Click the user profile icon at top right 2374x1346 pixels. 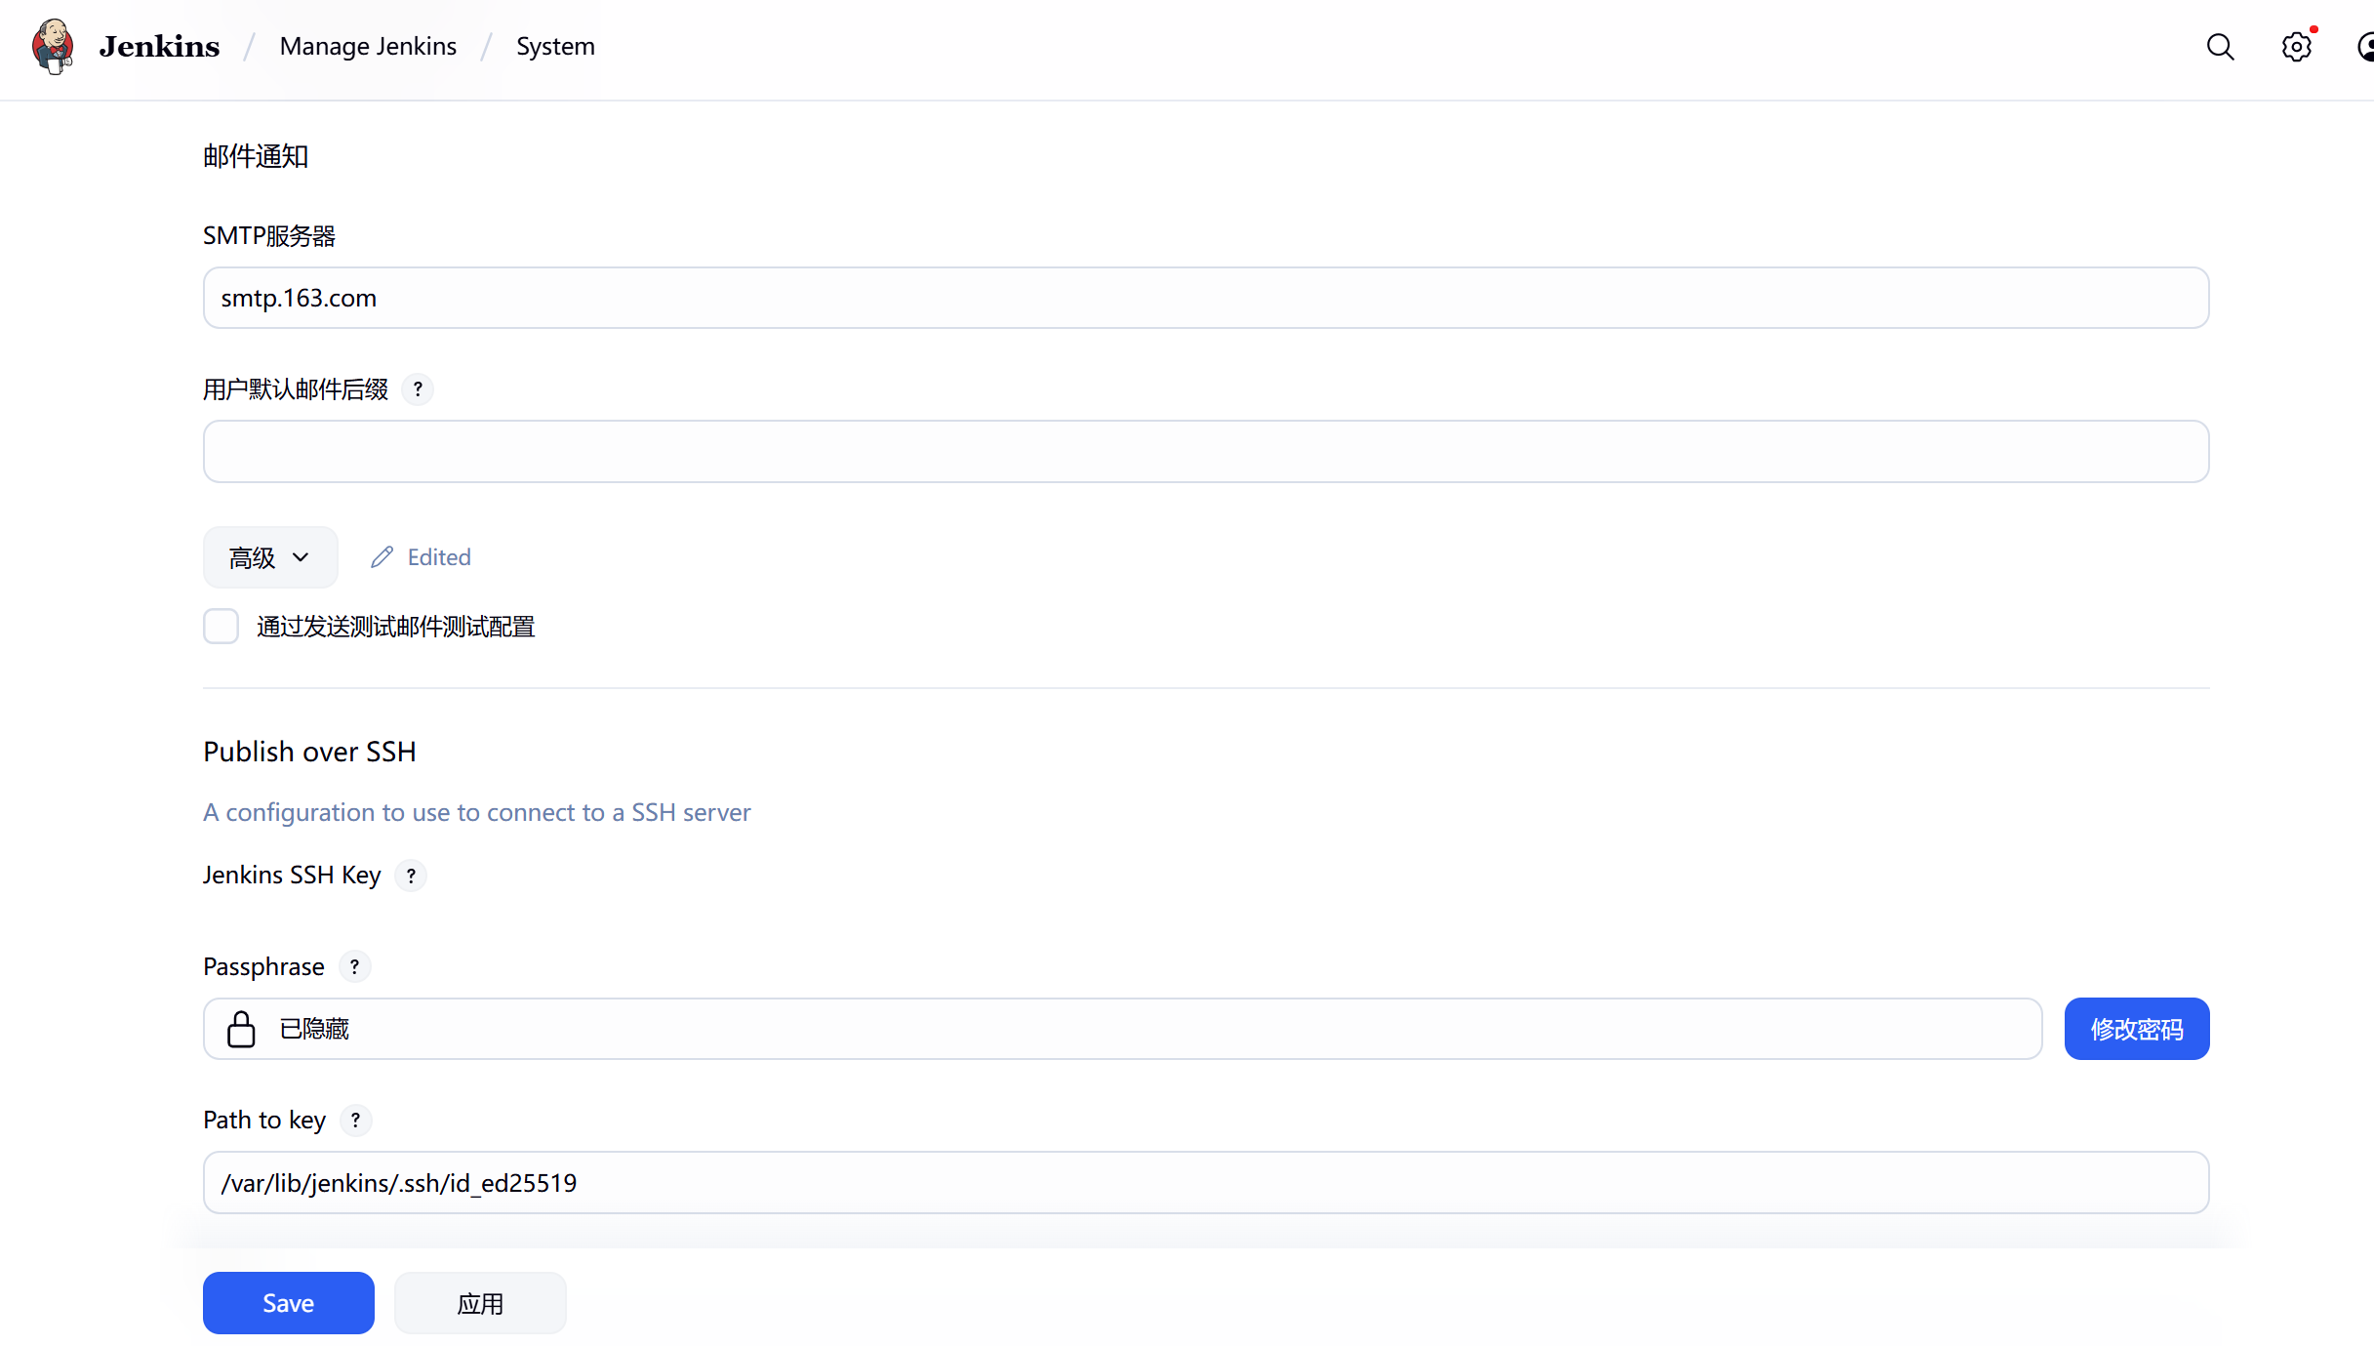2365,47
